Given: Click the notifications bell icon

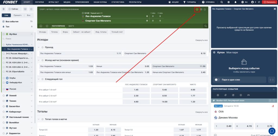Looking at the screenshot, I should [235, 2].
